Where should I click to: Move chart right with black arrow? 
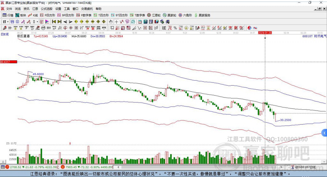click(71, 22)
